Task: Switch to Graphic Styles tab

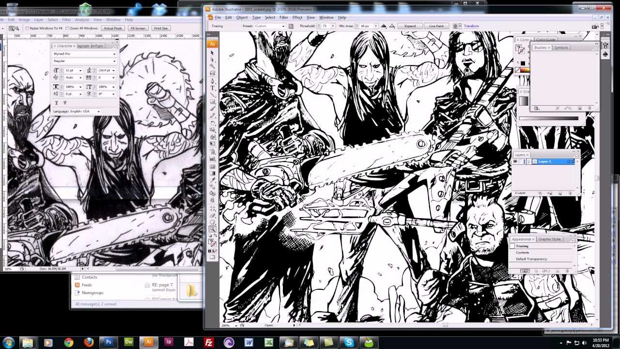Action: (x=549, y=239)
